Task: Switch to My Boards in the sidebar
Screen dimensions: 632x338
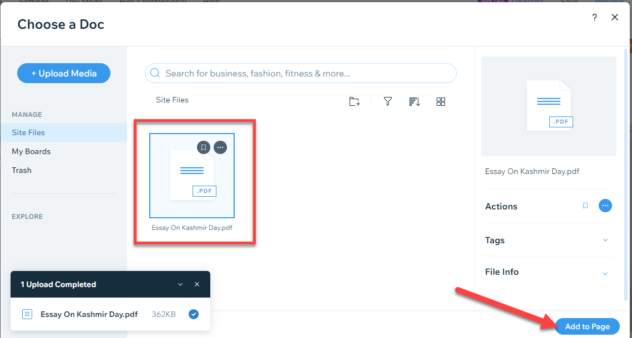Action: pos(32,151)
